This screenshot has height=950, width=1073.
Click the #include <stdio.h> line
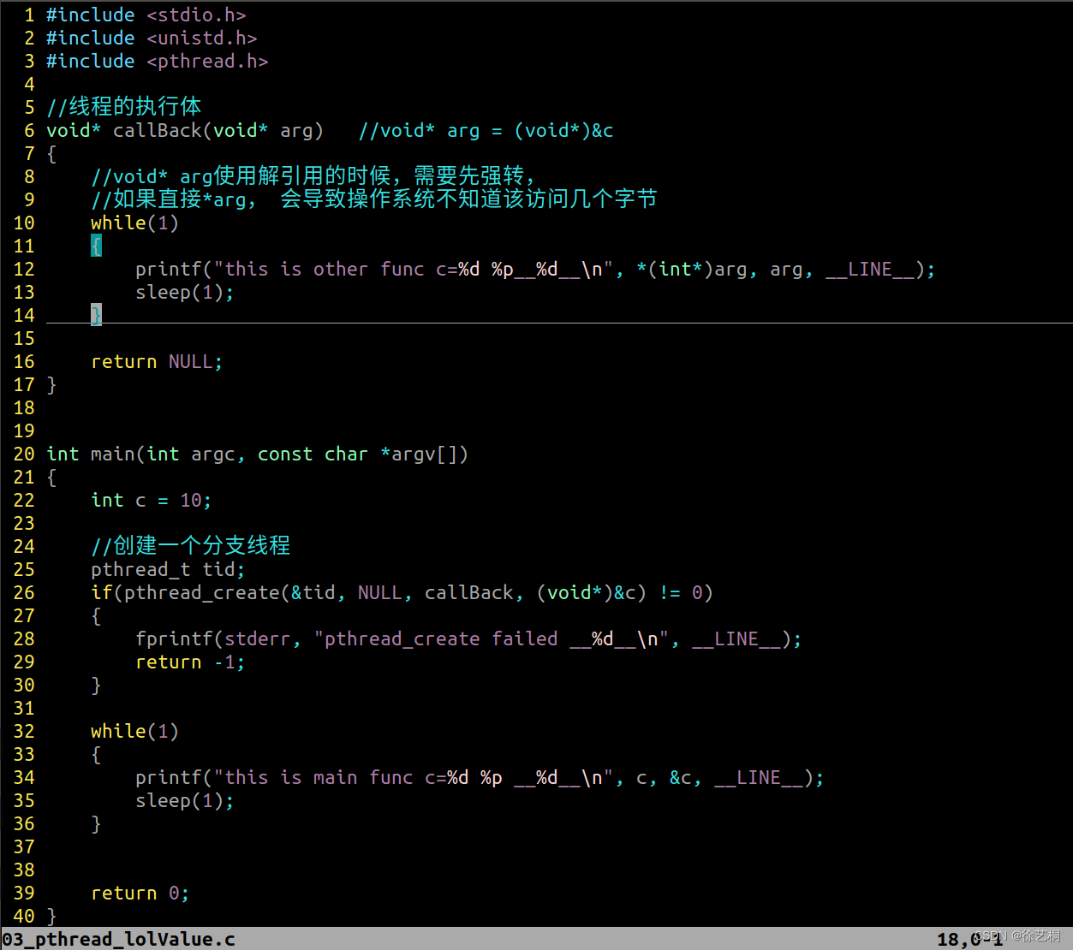tap(146, 15)
